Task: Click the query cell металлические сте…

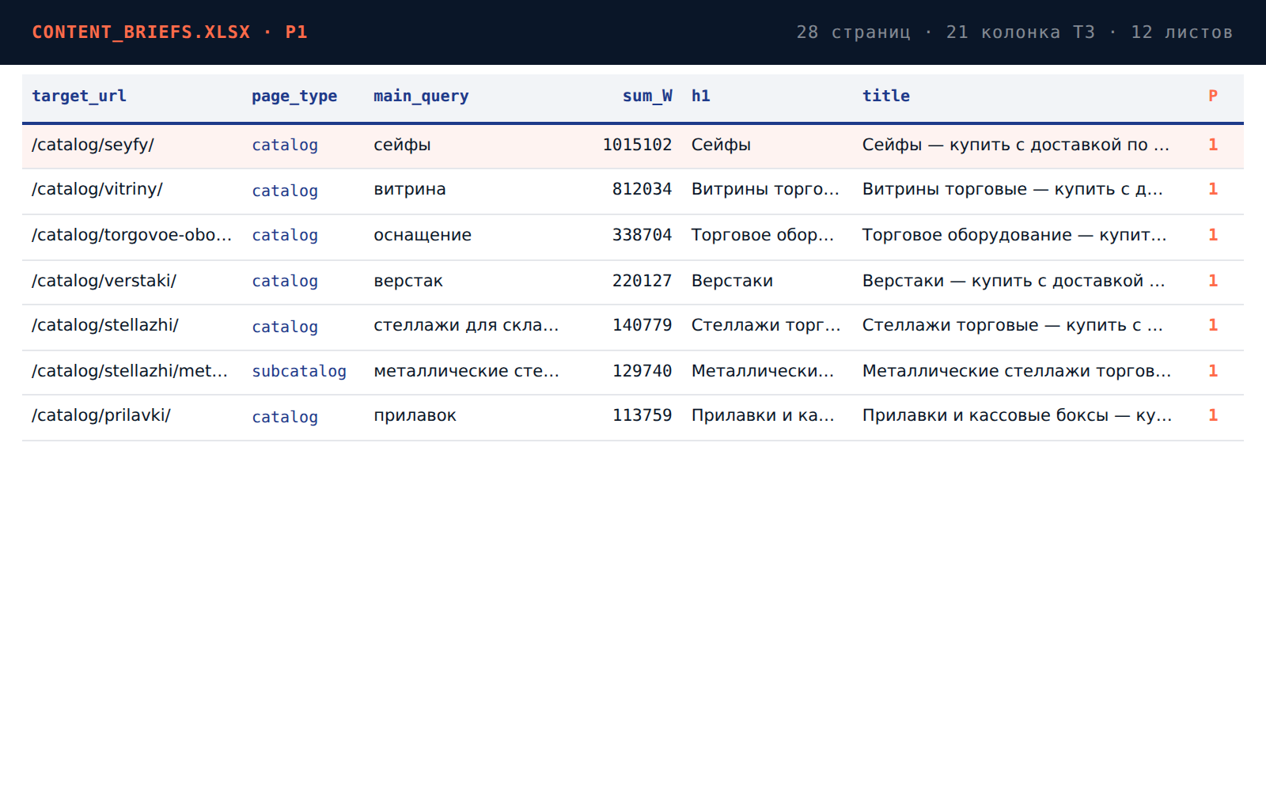Action: coord(466,371)
